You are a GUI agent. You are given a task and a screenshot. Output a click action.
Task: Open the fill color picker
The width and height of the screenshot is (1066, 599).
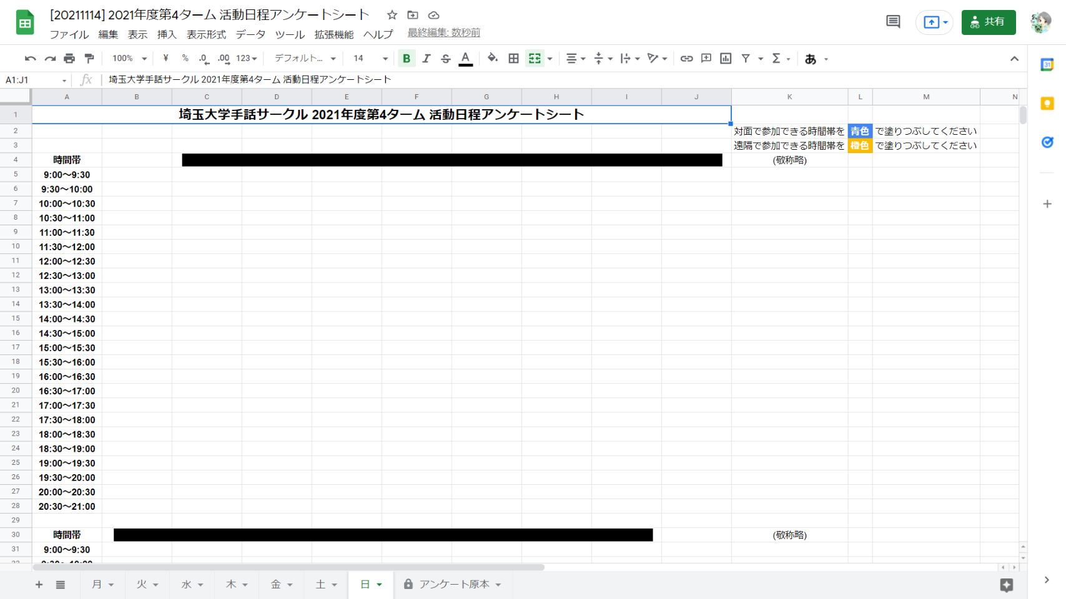click(x=492, y=59)
